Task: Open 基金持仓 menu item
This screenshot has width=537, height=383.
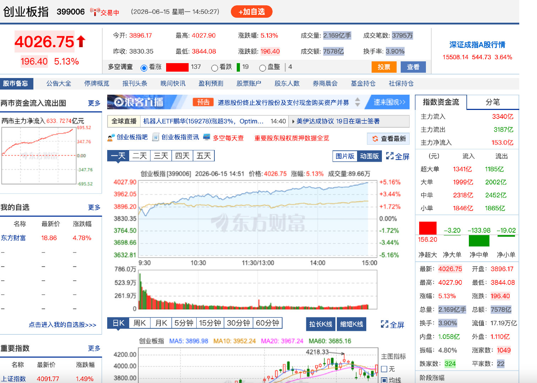Action: click(363, 84)
